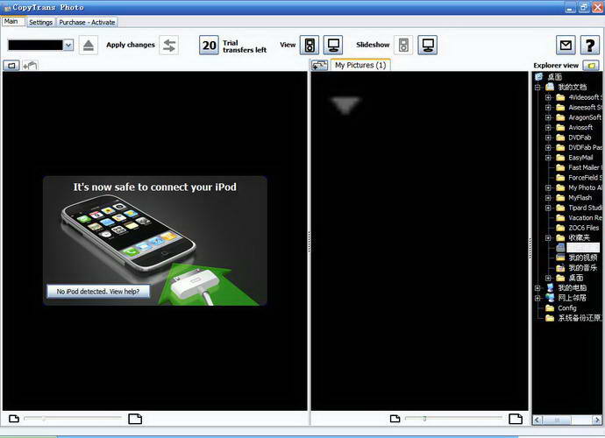Click the highlighted selected tree item

pos(583,248)
